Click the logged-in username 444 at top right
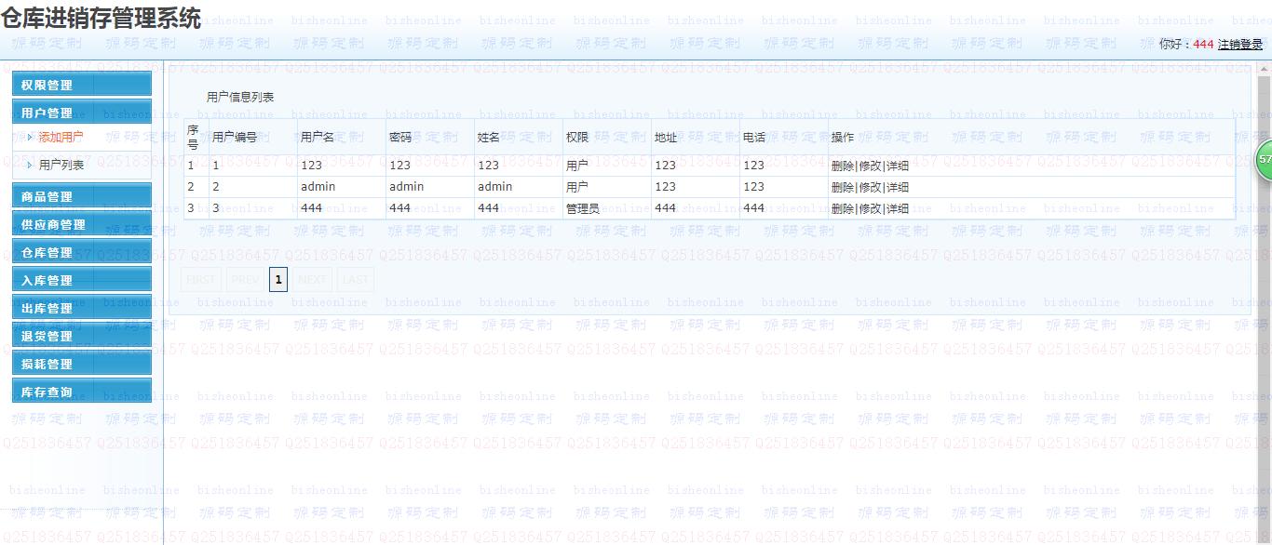 click(x=1204, y=44)
